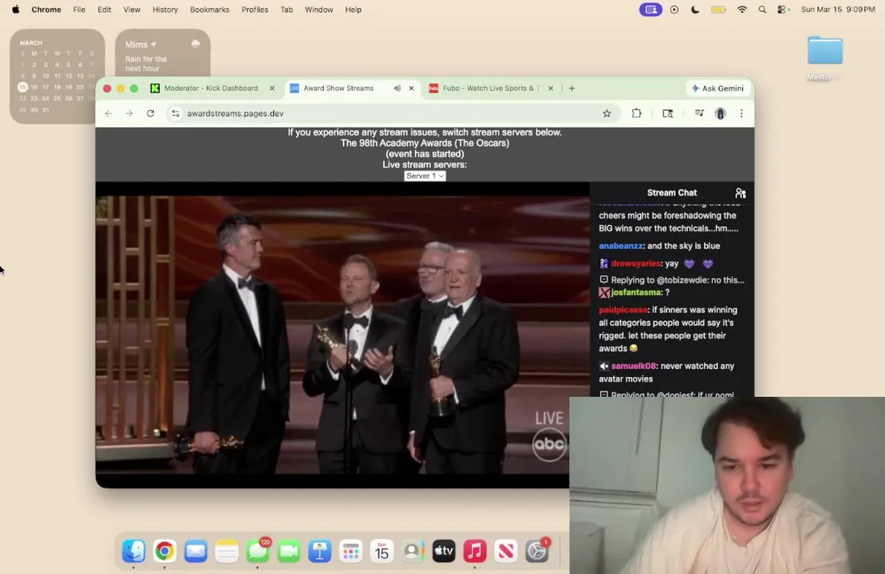Image resolution: width=885 pixels, height=574 pixels.
Task: Open chat users list icon beside Stream Chat
Action: (x=741, y=193)
